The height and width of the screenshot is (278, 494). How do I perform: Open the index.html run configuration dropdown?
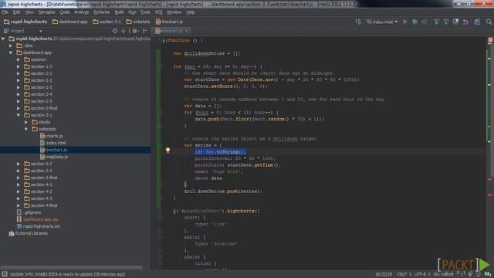[381, 22]
